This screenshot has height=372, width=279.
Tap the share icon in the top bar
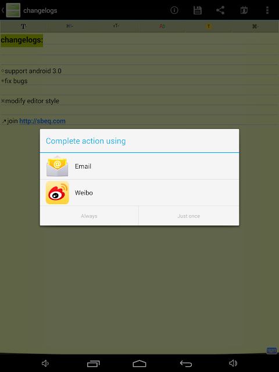point(220,10)
